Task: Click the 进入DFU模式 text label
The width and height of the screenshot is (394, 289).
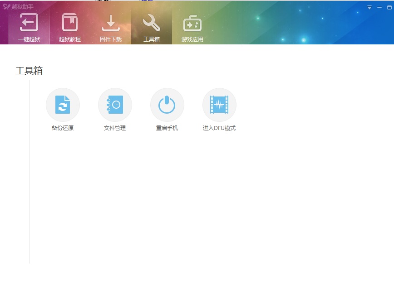Action: (219, 128)
